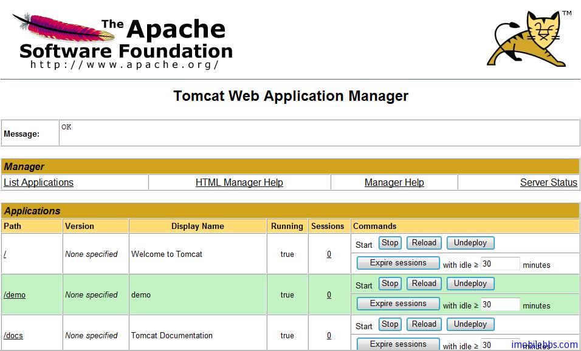Expire sessions for the root application
The height and width of the screenshot is (351, 581).
pos(398,263)
